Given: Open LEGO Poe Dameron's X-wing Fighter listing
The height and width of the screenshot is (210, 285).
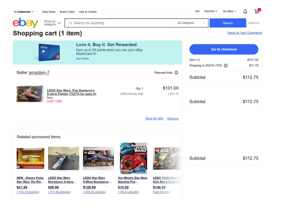Looking at the screenshot, I should coord(72,92).
